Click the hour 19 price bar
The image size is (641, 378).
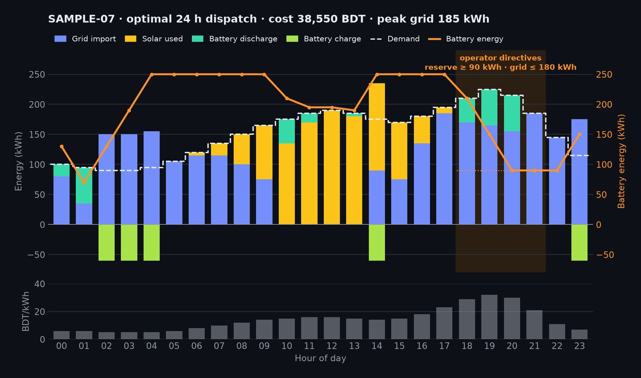(489, 317)
